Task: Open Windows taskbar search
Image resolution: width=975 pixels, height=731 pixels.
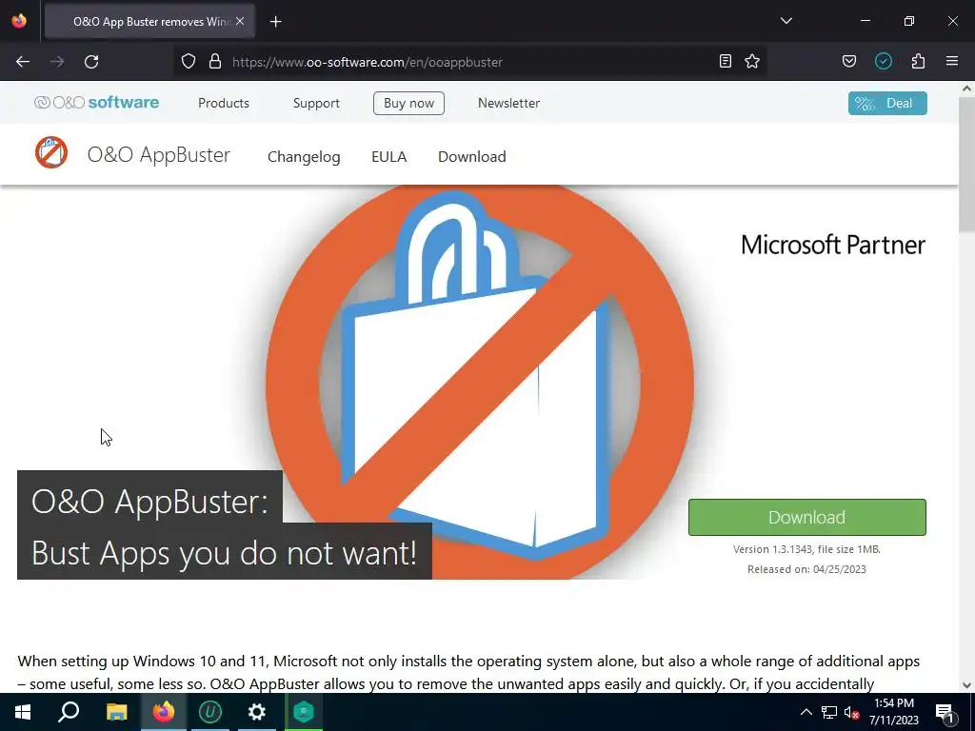Action: [x=69, y=712]
